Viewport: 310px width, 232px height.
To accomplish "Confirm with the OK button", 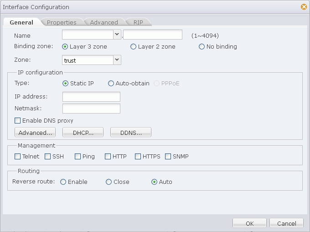I will click(x=249, y=223).
